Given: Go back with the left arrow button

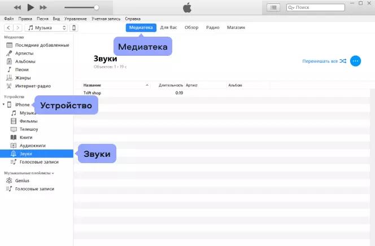Looking at the screenshot, I should tap(8, 28).
